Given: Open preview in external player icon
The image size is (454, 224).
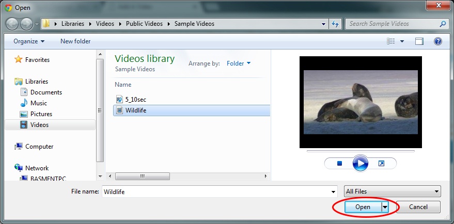Looking at the screenshot, I should pyautogui.click(x=381, y=164).
